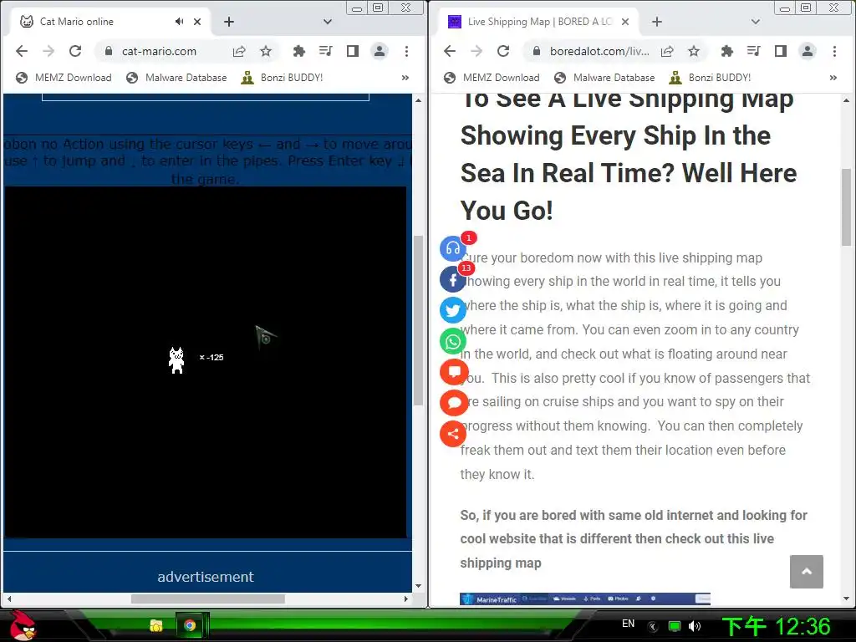
Task: Open Bonzi BUDDY! bookmark in Shipping Map window
Action: 711,78
